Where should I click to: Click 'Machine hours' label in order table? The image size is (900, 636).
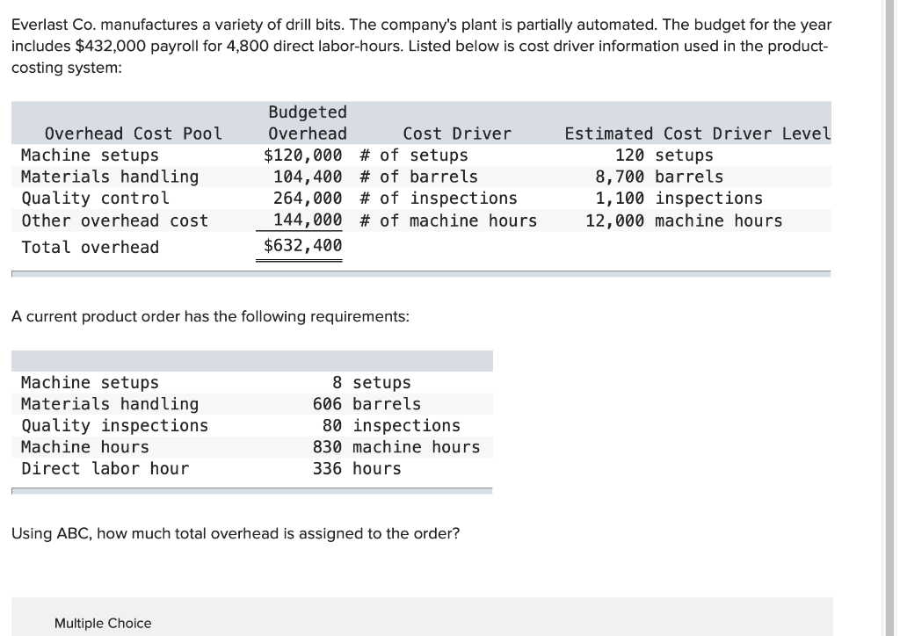pos(85,447)
